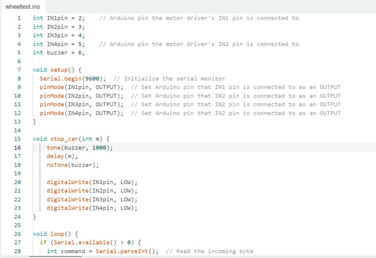Screen dimensions: 376x258
Task: Click line number 16 in the gutter
Action: click(17, 148)
